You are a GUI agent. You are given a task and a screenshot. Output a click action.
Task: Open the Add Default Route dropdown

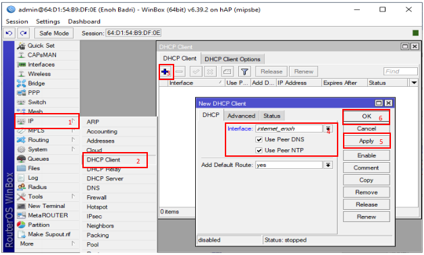pos(328,165)
